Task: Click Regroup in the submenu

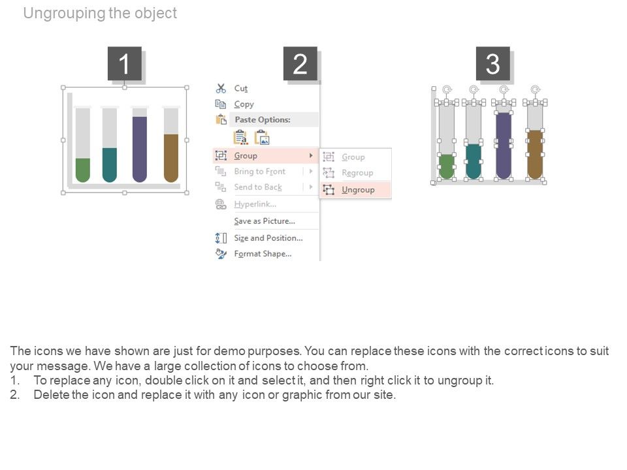Action: 357,173
